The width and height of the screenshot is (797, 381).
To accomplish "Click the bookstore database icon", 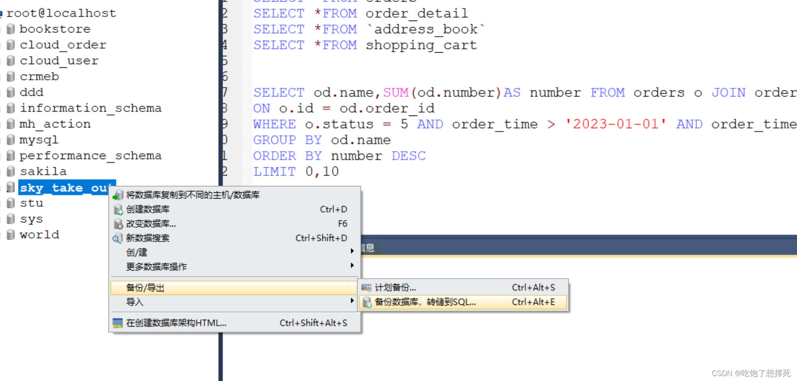I will 11,29.
